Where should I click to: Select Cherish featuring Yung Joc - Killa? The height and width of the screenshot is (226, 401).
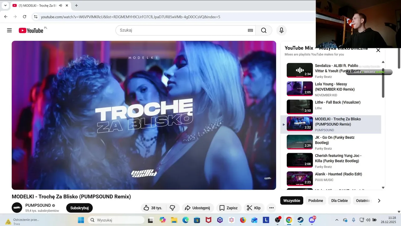point(331,160)
